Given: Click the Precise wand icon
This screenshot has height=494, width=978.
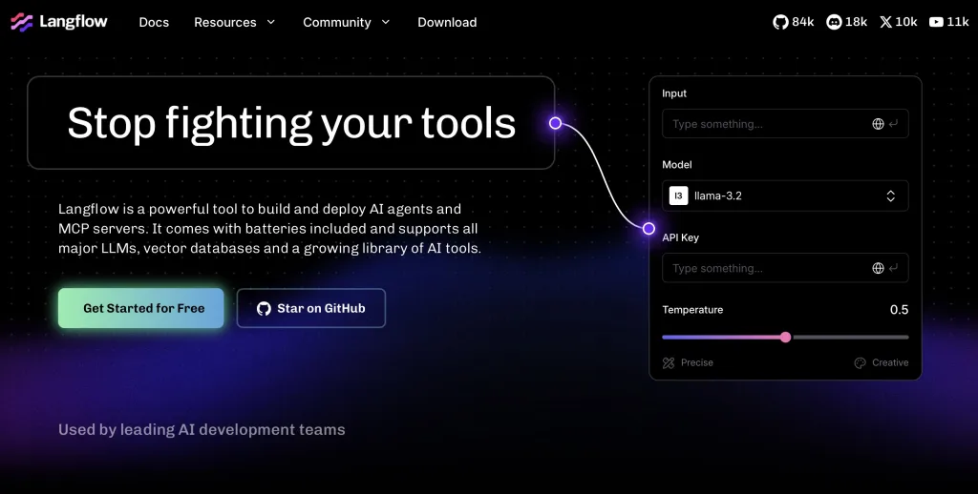Looking at the screenshot, I should 669,362.
